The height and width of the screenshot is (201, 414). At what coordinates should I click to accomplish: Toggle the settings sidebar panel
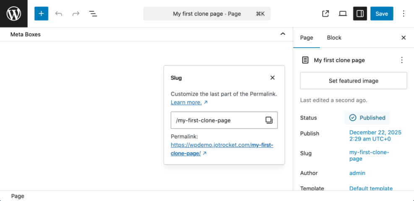[x=360, y=14]
